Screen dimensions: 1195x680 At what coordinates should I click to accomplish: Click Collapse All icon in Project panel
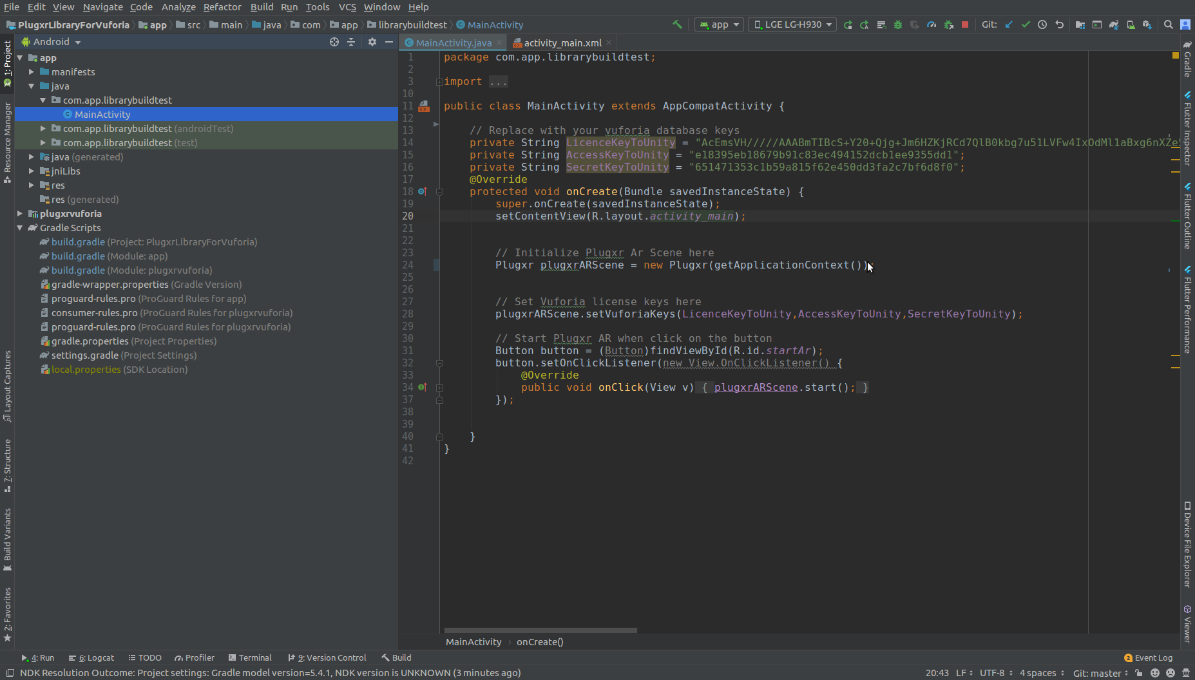pos(351,42)
